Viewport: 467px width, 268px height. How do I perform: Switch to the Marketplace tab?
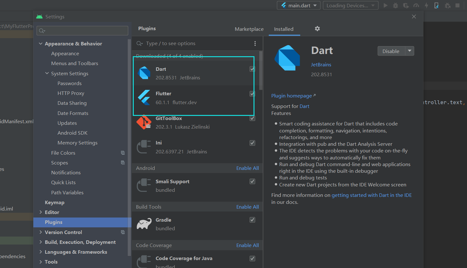(x=249, y=29)
